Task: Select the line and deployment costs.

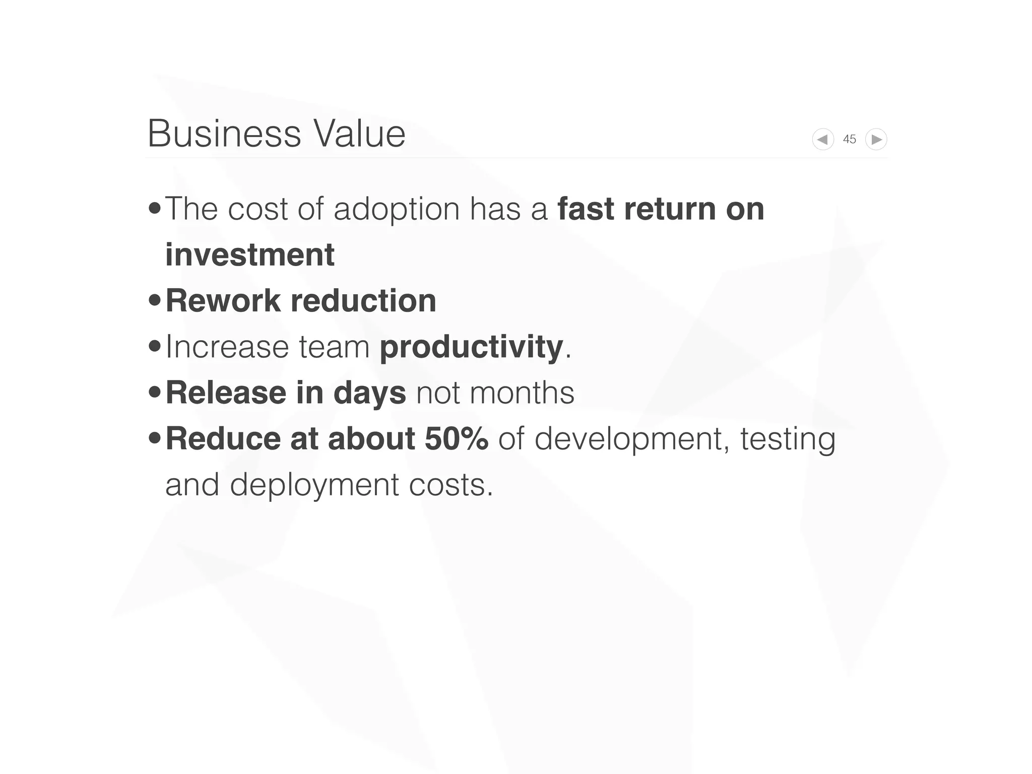Action: point(329,485)
